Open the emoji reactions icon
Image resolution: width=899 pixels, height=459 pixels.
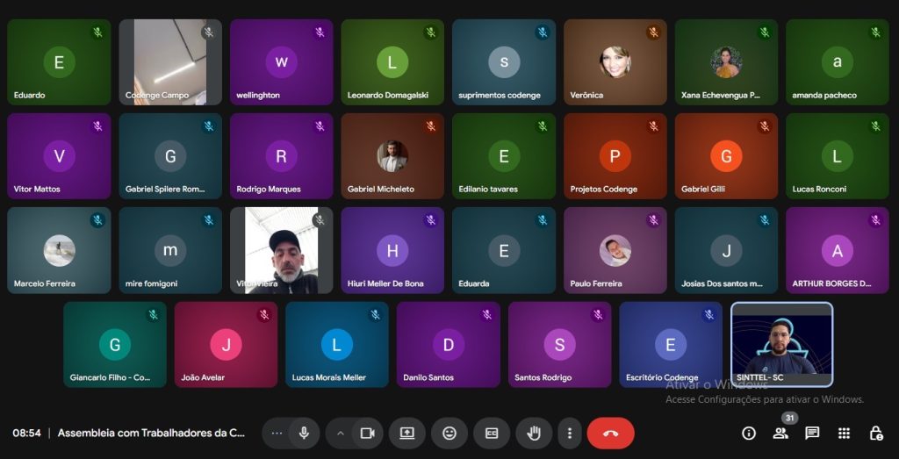449,433
